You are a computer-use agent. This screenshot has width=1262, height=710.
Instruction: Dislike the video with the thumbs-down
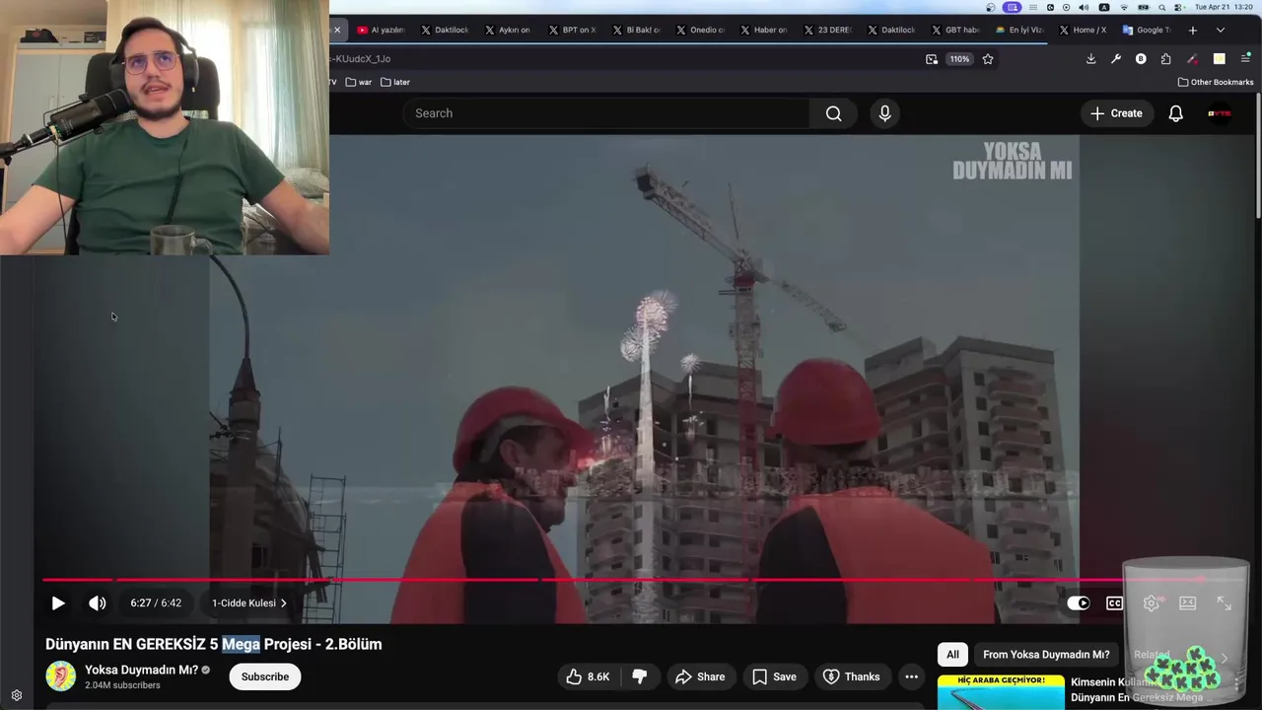pyautogui.click(x=639, y=676)
